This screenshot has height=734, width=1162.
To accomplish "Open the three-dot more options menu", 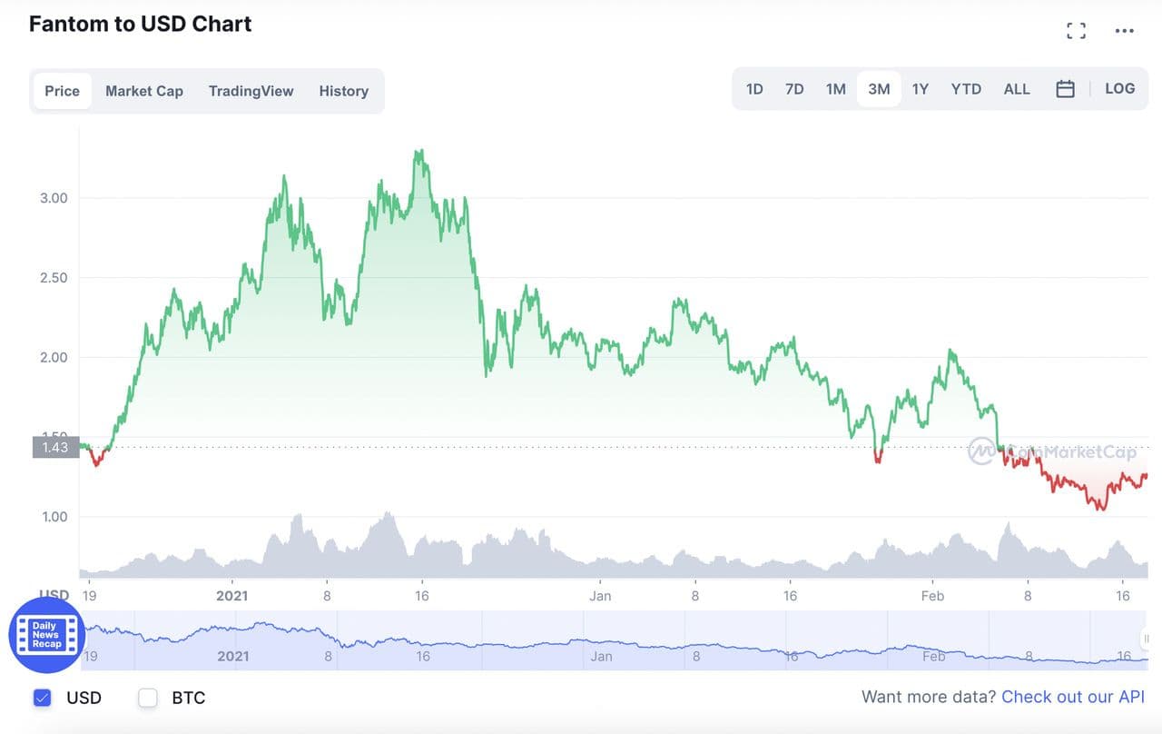I will [x=1124, y=31].
